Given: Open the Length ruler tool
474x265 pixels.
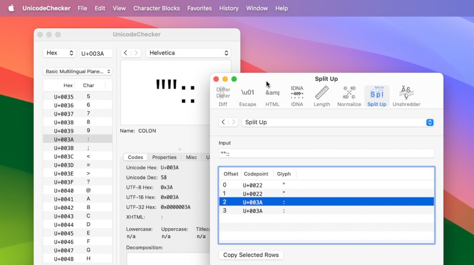Looking at the screenshot, I should pyautogui.click(x=322, y=96).
